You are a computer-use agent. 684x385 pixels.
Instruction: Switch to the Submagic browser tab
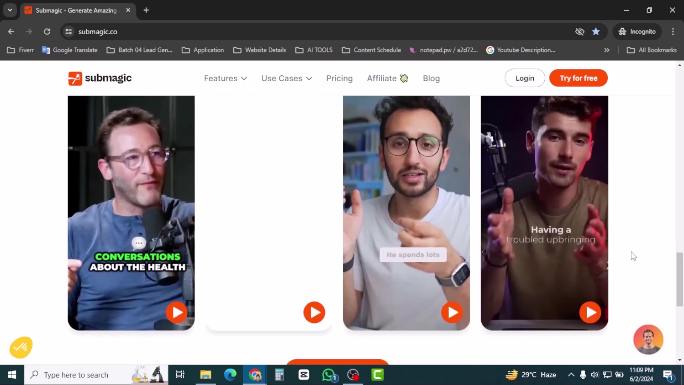coord(71,10)
